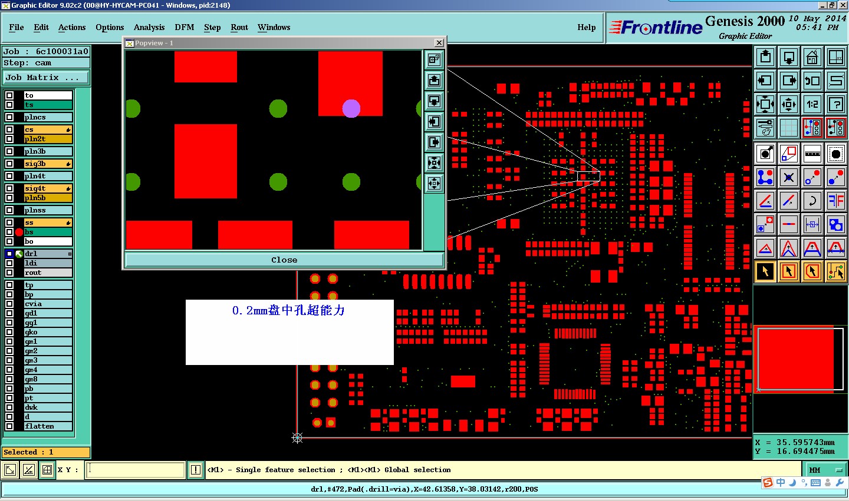Click the zoom in arrows icon, right panel

(765, 104)
